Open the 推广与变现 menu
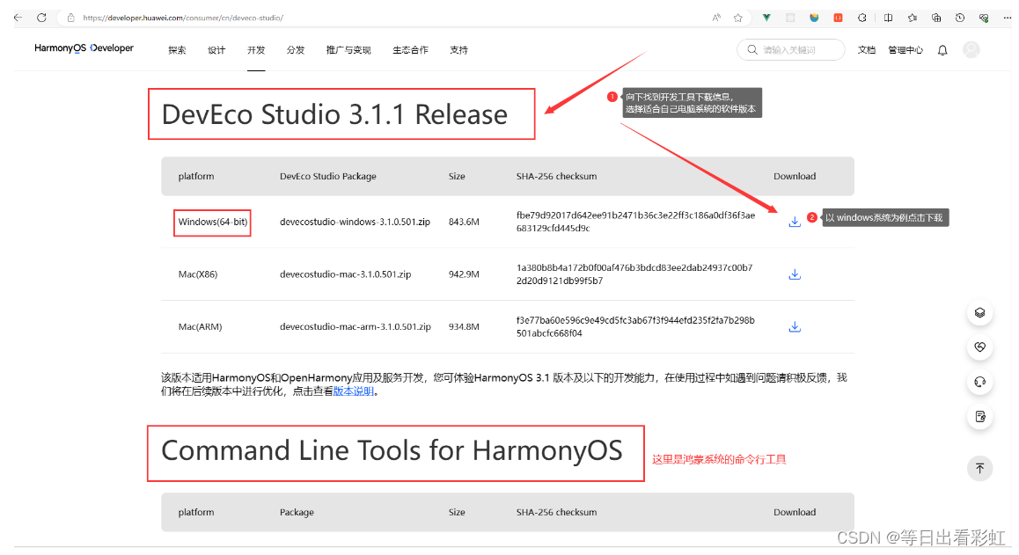The height and width of the screenshot is (555, 1019). [x=348, y=50]
